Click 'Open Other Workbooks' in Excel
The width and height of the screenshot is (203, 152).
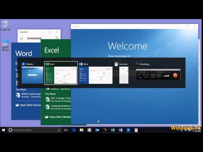58,117
